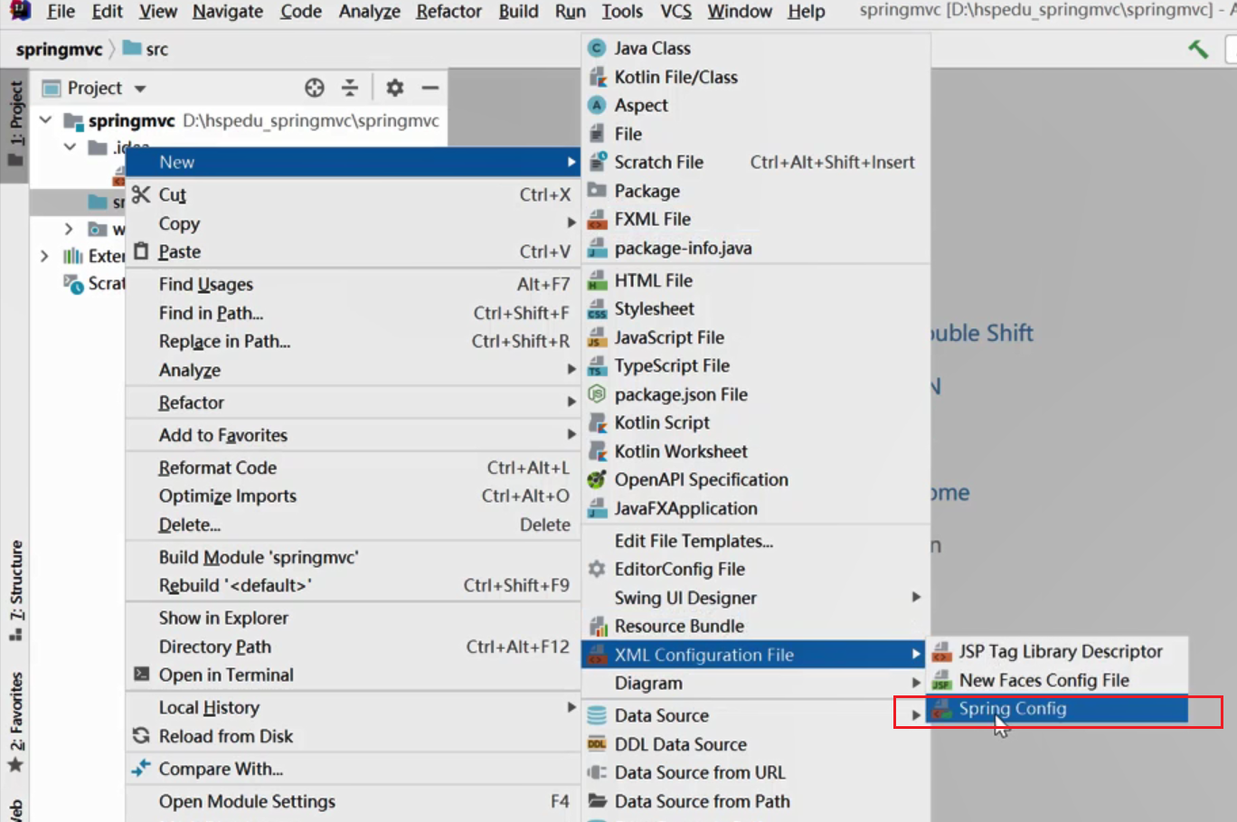This screenshot has width=1237, height=822.
Task: Pick the FXML File icon
Action: [597, 219]
